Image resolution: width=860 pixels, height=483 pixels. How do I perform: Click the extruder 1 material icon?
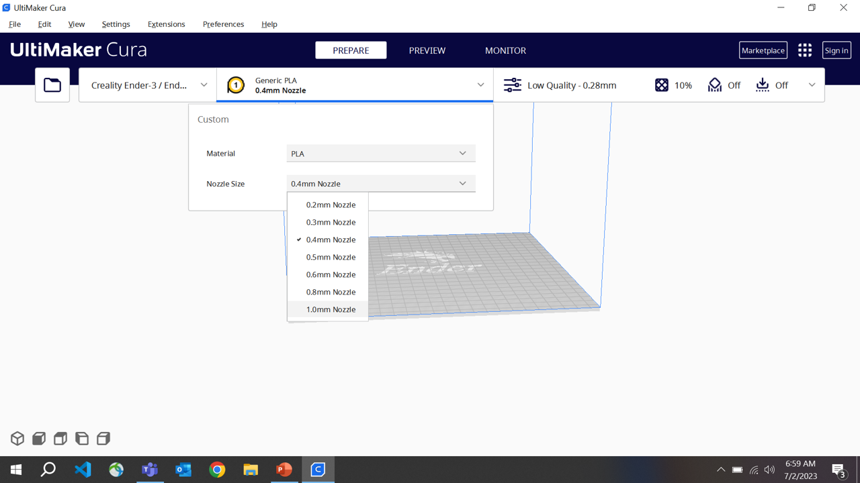pos(236,85)
